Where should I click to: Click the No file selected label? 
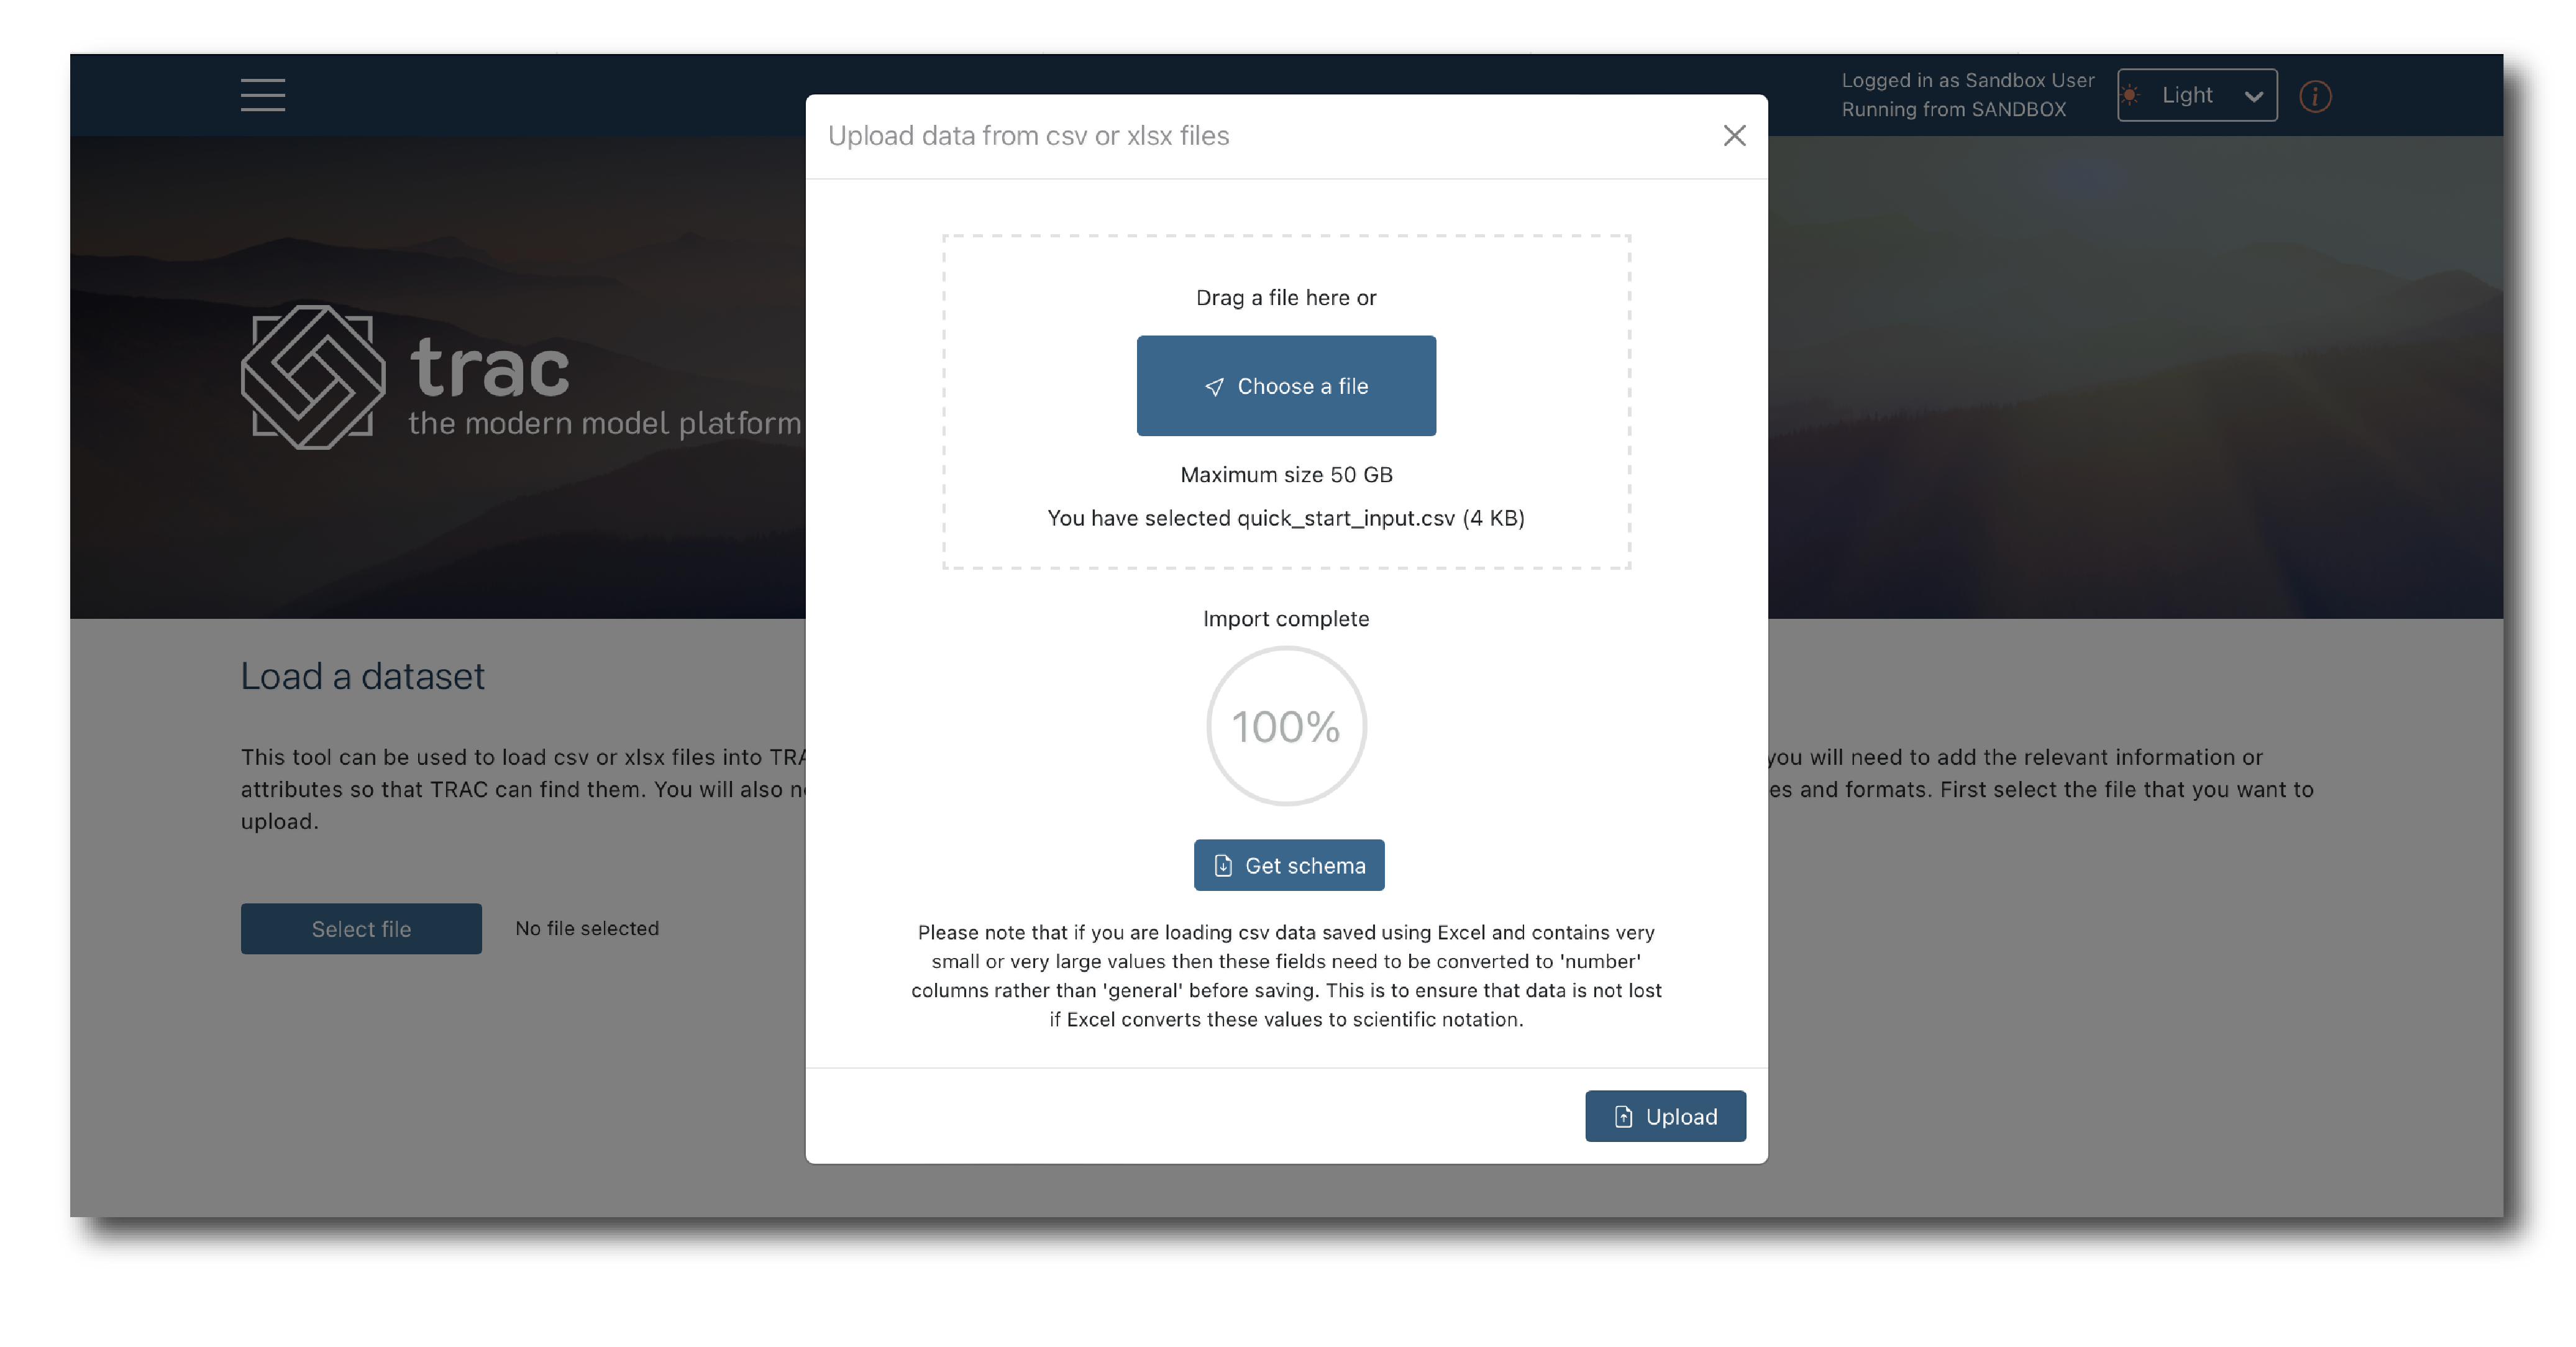587,929
